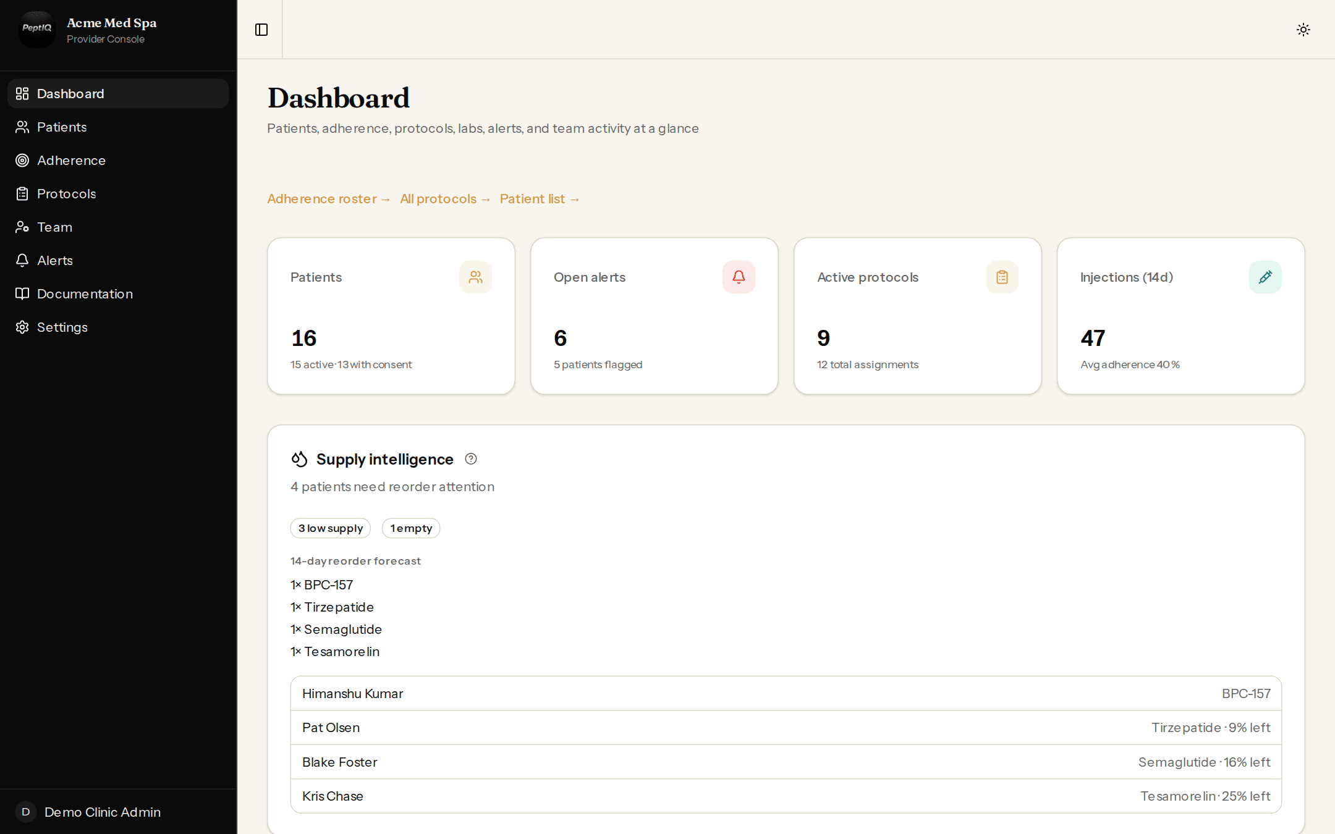The image size is (1335, 834).
Task: Click 'Avg adherence 40%' text
Action: tap(1130, 364)
